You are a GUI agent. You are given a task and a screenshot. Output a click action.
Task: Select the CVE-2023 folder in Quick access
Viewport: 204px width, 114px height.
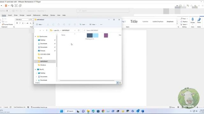point(45,54)
